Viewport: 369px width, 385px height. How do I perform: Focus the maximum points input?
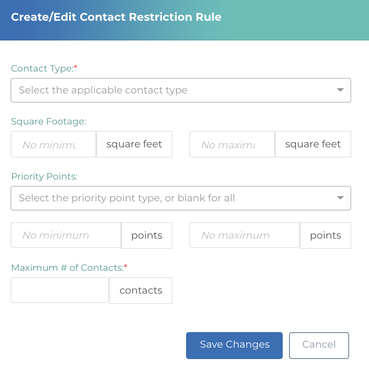pyautogui.click(x=244, y=236)
